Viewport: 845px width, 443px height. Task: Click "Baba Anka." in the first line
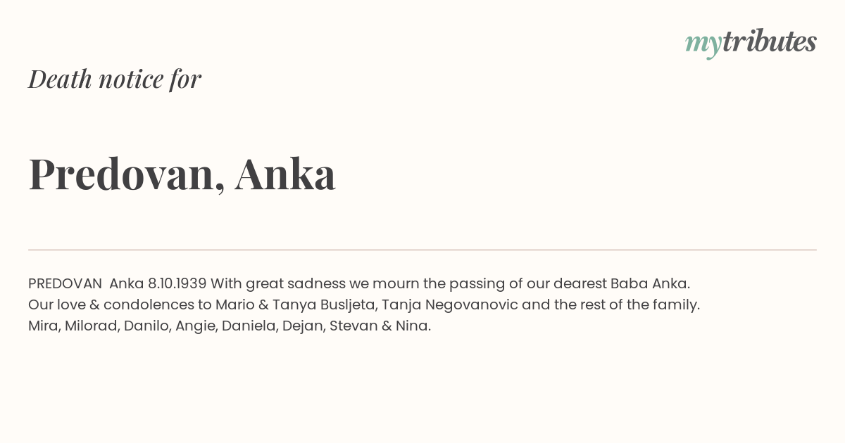click(650, 283)
